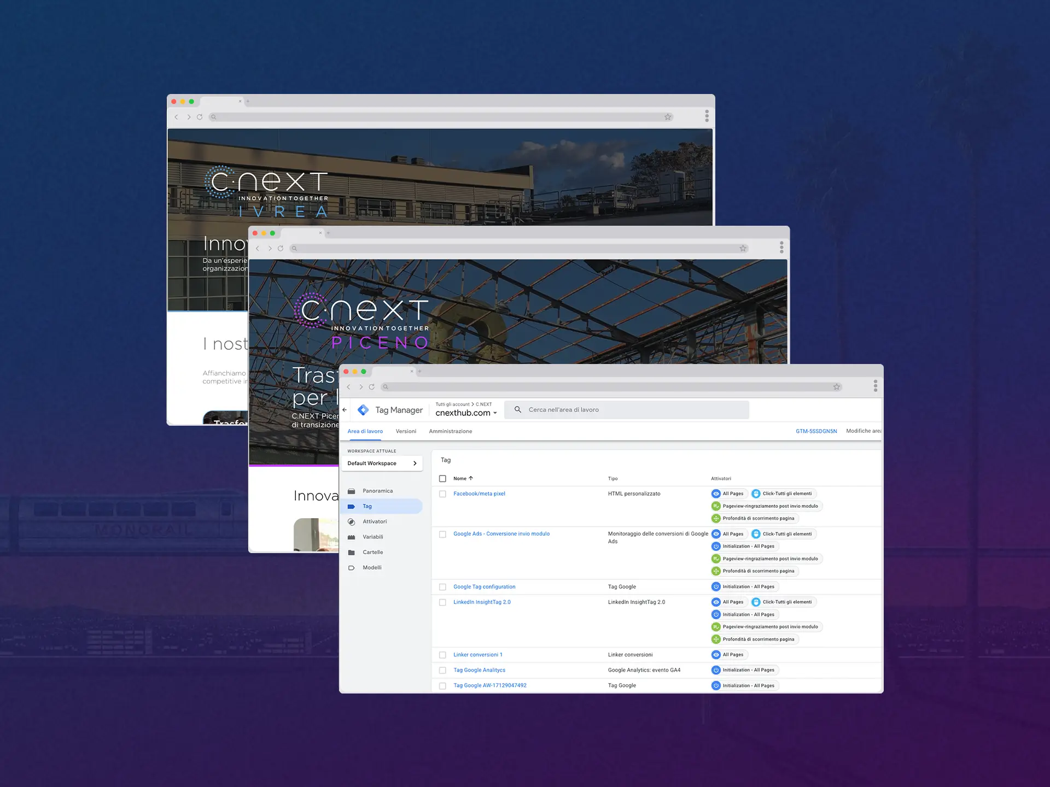The image size is (1050, 787).
Task: Check the Tag Google Analitycs checkbox
Action: (x=442, y=670)
